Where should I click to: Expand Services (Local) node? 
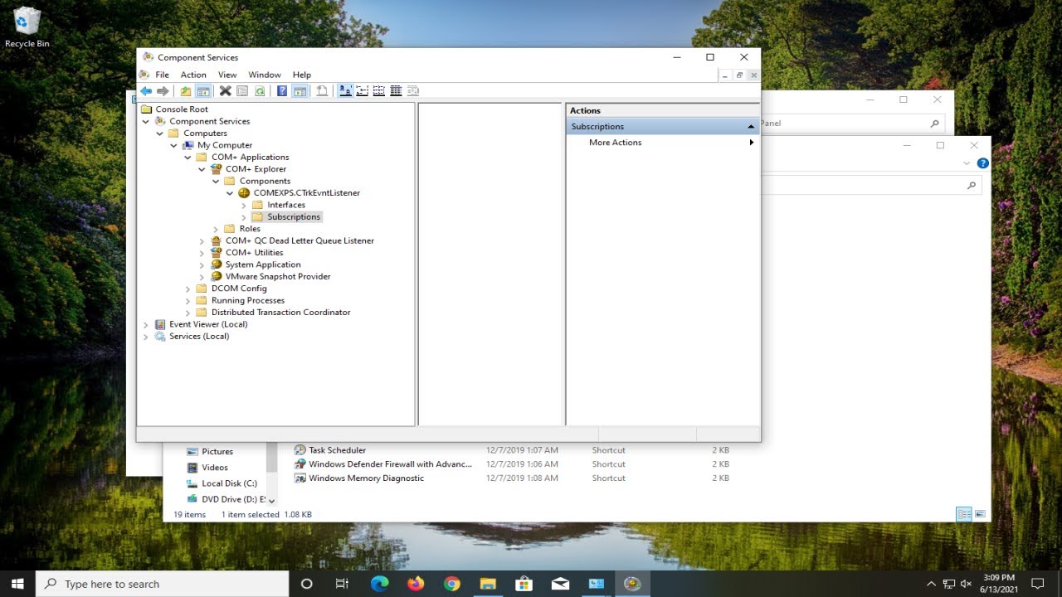pos(146,337)
